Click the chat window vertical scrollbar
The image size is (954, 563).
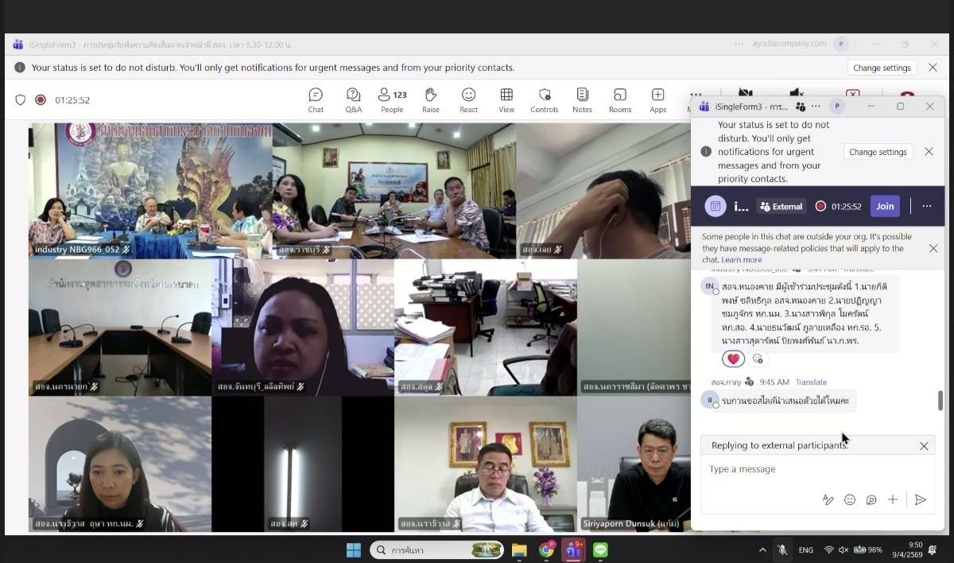coord(940,400)
